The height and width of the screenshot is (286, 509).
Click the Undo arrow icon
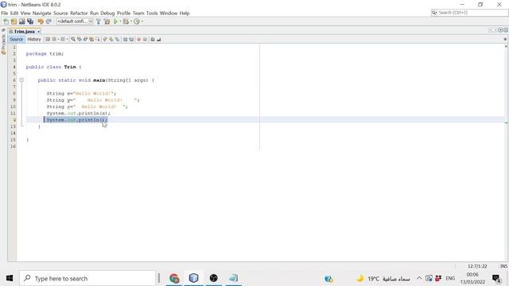[x=41, y=21]
